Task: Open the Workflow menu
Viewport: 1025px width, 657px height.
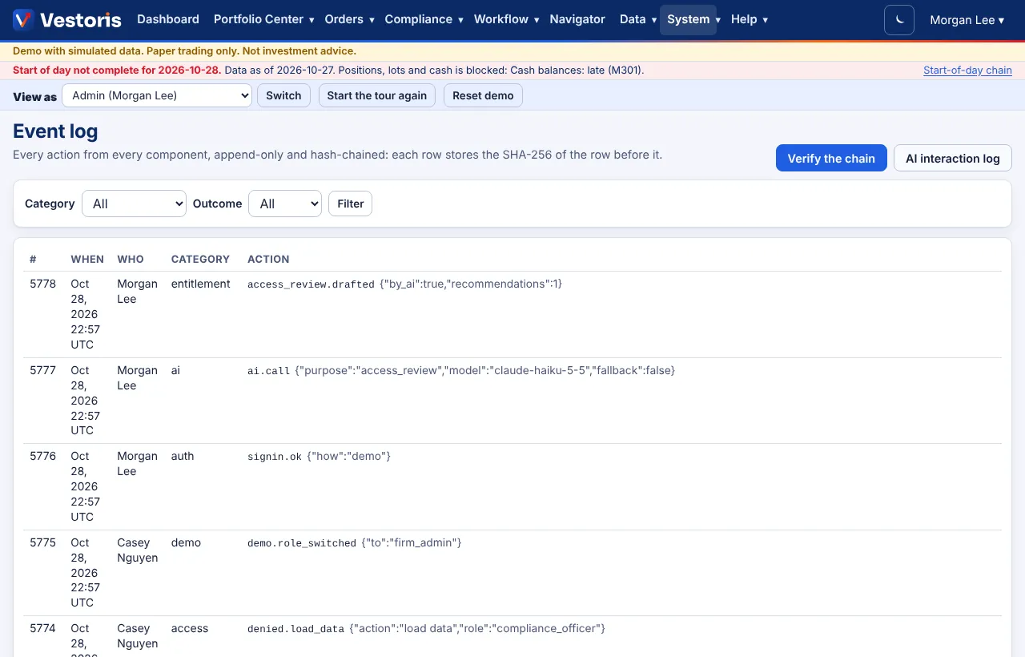Action: tap(506, 19)
